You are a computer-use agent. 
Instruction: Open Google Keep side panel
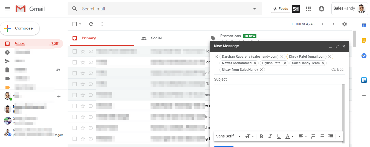coord(364,40)
